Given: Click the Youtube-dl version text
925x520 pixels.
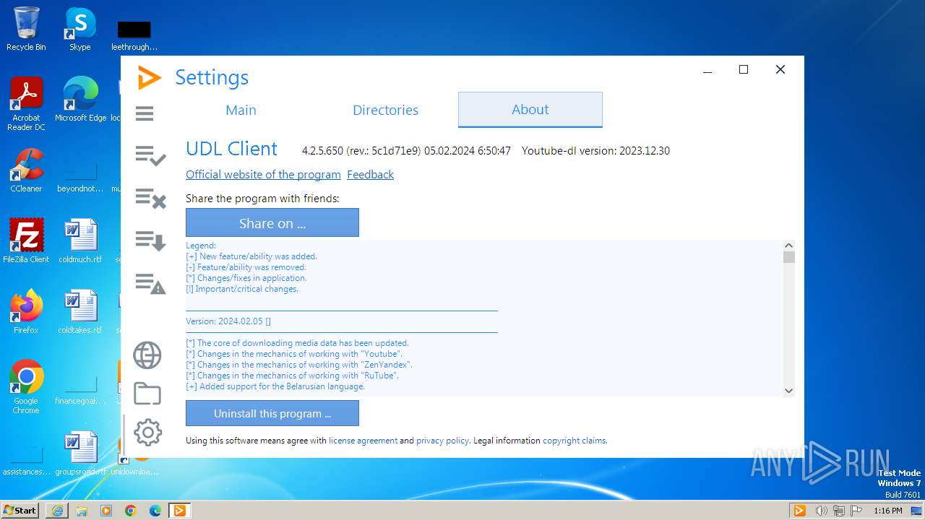Looking at the screenshot, I should click(595, 151).
